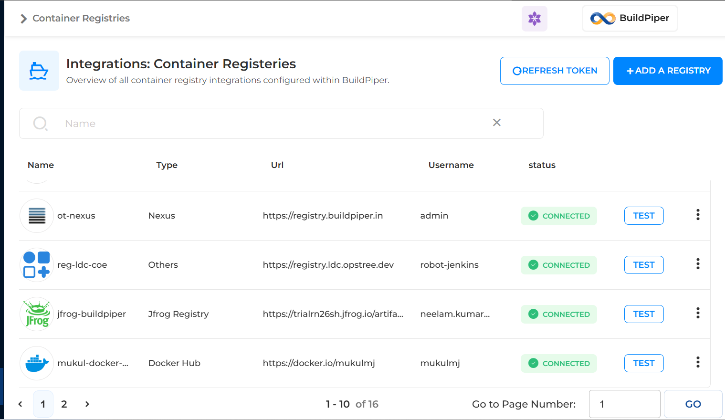Click CONNECTED status badge for ot-nexus
The height and width of the screenshot is (420, 725).
559,216
